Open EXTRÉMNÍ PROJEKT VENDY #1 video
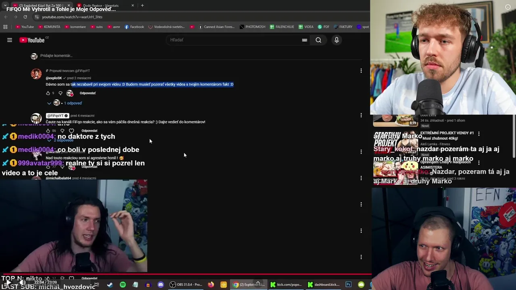The width and height of the screenshot is (516, 290). click(447, 135)
